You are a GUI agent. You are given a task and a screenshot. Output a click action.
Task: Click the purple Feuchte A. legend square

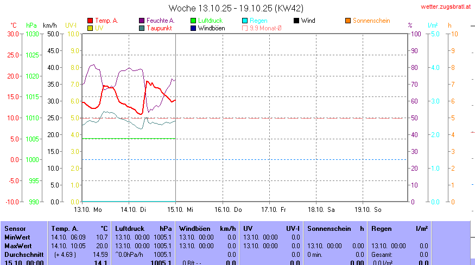tap(142, 21)
